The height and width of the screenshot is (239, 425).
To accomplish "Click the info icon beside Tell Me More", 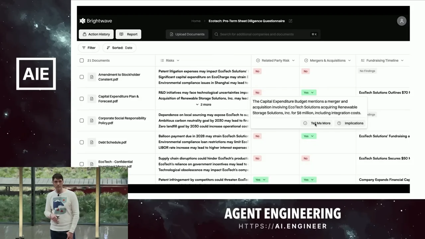I will [x=305, y=123].
